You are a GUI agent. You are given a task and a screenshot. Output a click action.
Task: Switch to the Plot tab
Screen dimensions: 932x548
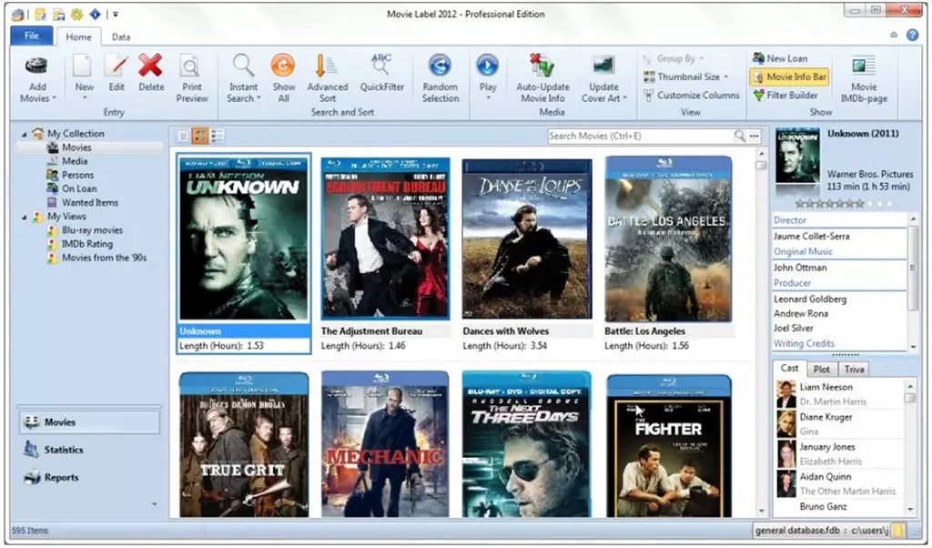822,369
